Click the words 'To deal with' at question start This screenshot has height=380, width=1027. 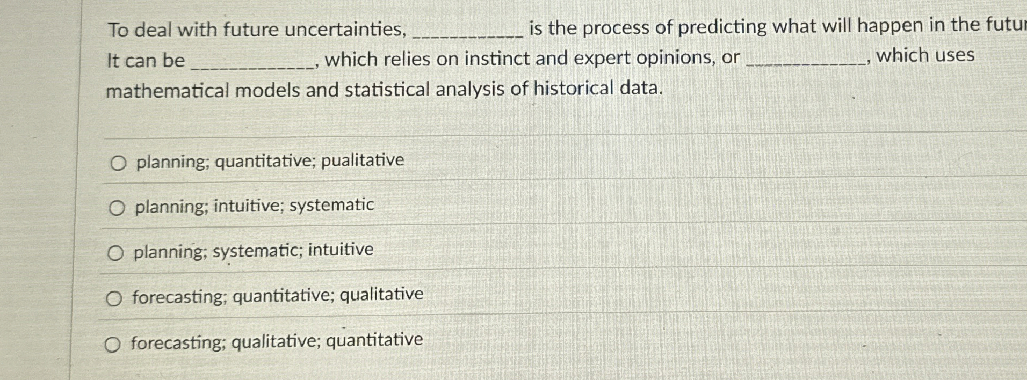point(160,30)
